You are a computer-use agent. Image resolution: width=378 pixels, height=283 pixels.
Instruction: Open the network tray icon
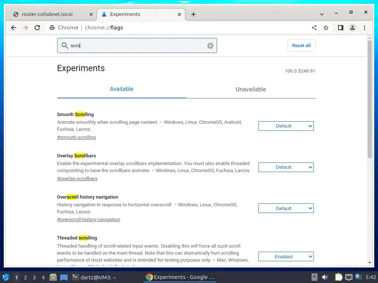tap(348, 277)
